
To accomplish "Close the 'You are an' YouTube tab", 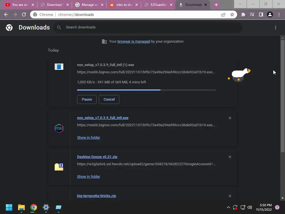I will pos(33,5).
